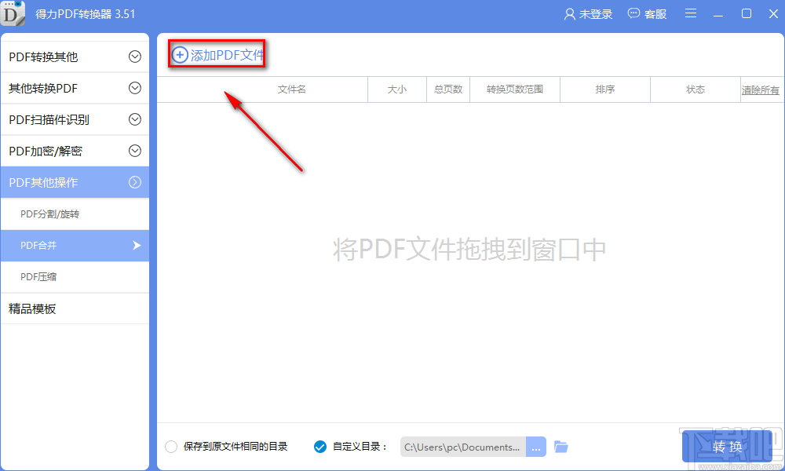Viewport: 785px width, 471px height.
Task: Minimize the application window
Action: (718, 14)
